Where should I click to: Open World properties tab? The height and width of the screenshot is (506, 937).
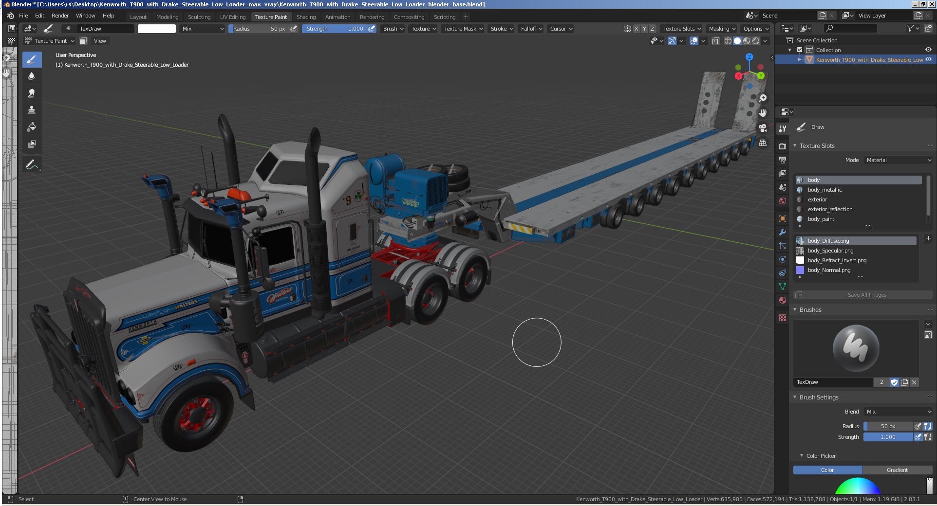click(783, 200)
